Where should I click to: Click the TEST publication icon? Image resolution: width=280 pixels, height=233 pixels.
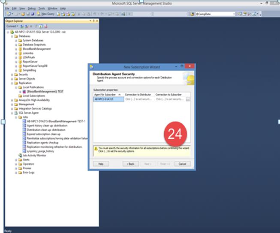[x=24, y=92]
